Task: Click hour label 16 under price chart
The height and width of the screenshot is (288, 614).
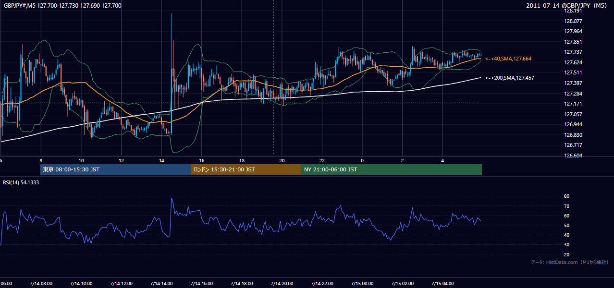Action: pos(202,161)
